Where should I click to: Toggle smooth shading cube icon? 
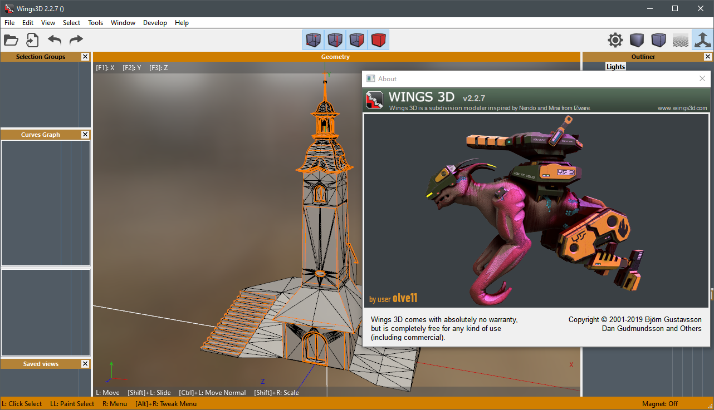[659, 40]
